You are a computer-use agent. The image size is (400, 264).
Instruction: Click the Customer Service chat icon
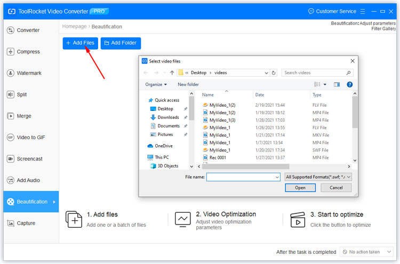click(311, 11)
